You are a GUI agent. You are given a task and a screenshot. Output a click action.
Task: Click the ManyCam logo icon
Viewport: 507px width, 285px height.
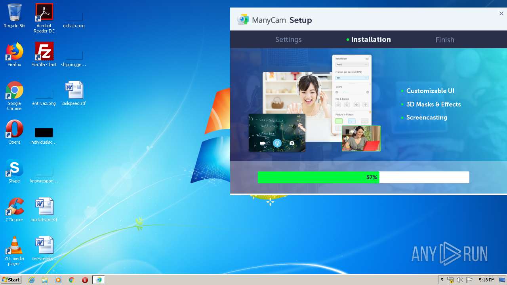(x=243, y=19)
